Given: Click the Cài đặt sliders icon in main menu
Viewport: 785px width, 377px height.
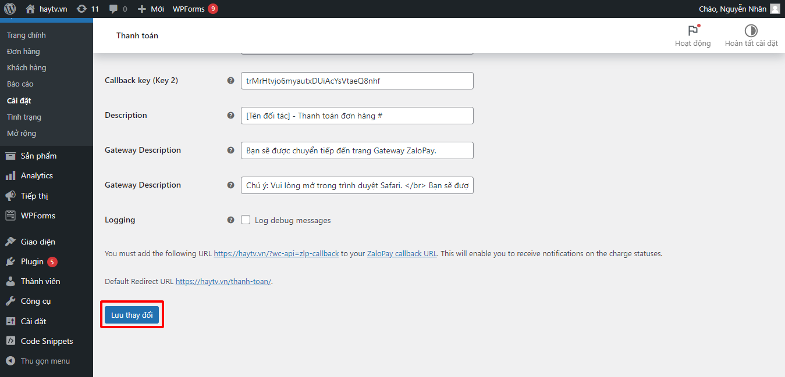Looking at the screenshot, I should 10,321.
